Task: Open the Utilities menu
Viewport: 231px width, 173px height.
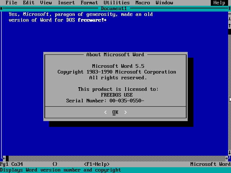Action: [117, 3]
